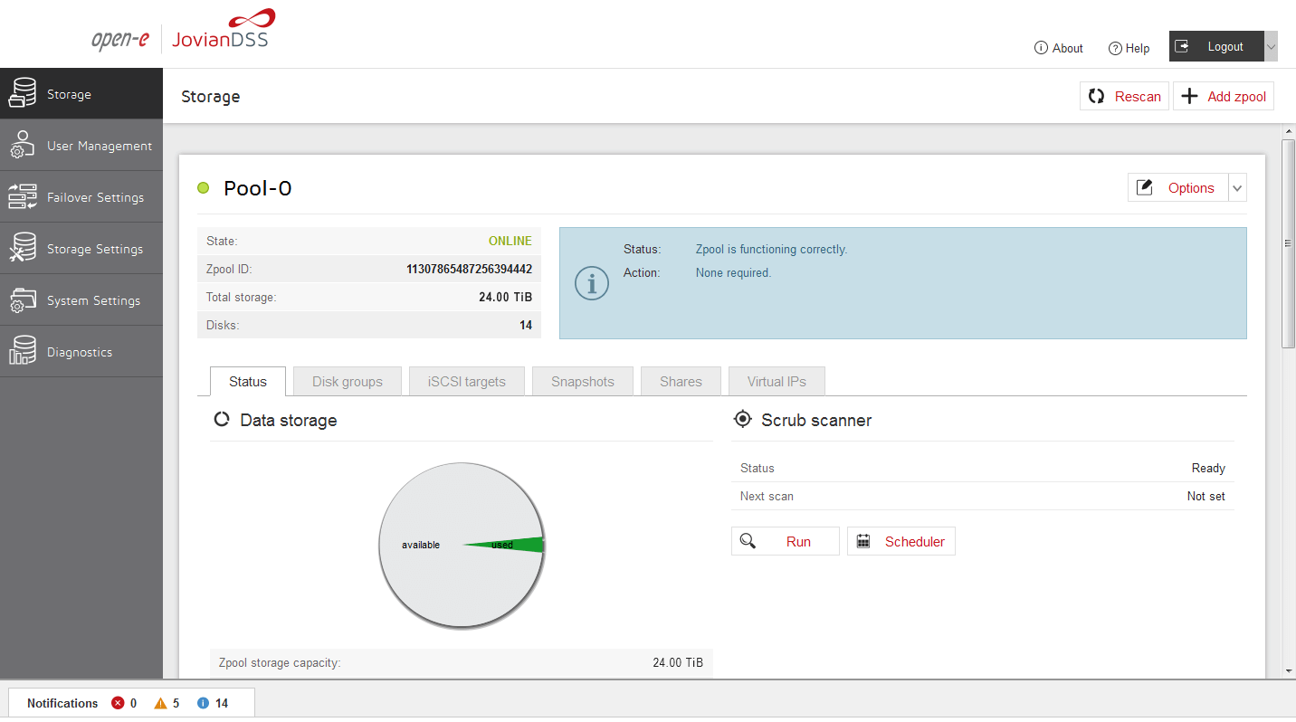Click the Storage database icon in sidebar
This screenshot has width=1296, height=722.
[23, 94]
